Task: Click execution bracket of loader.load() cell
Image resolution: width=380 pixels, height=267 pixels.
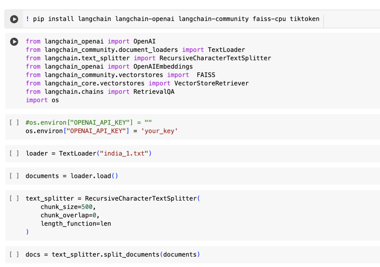Action: (x=14, y=176)
